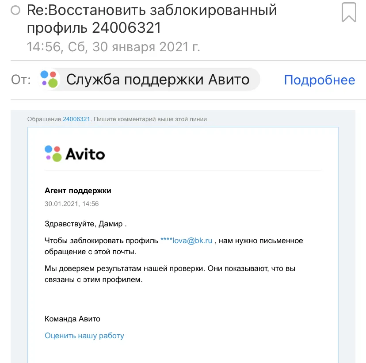366x363 pixels.
Task: Click the Агент поддержки heading
Action: click(x=78, y=191)
